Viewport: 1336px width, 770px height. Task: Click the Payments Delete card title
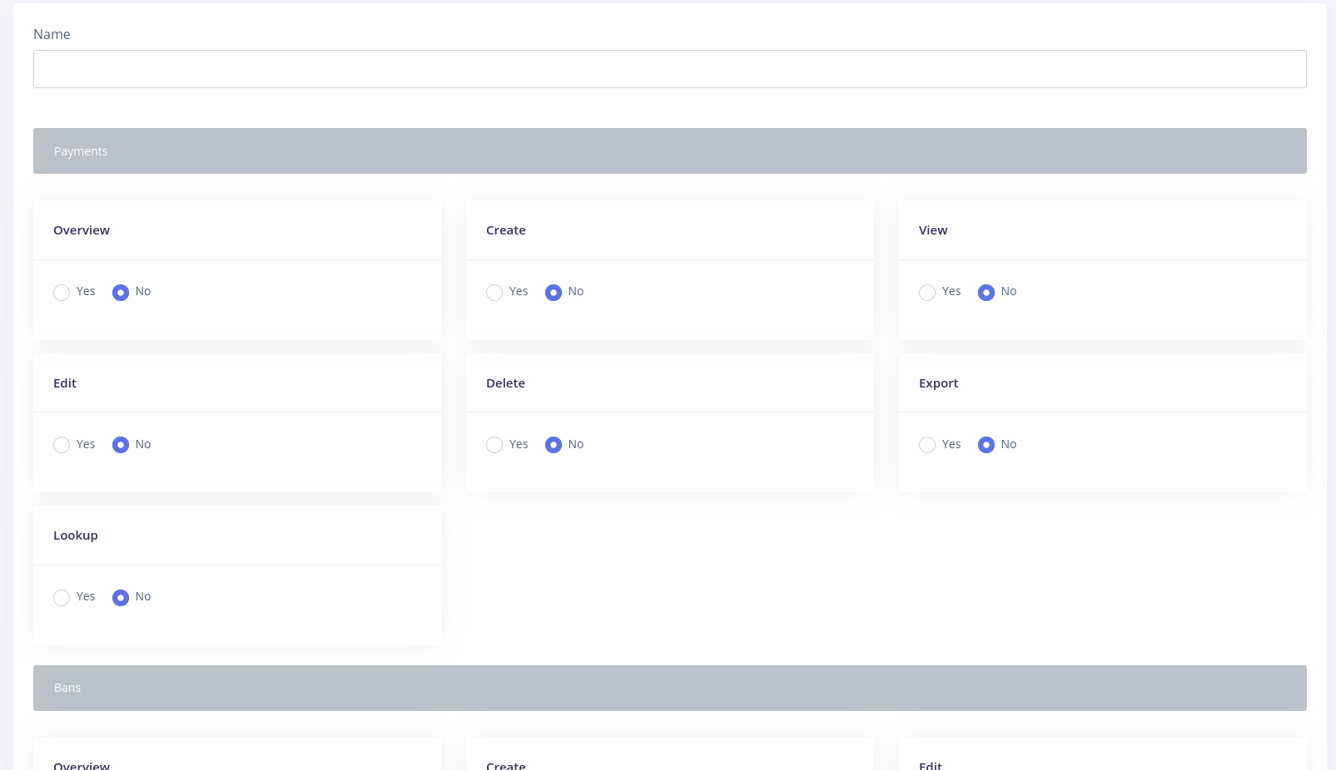(505, 383)
